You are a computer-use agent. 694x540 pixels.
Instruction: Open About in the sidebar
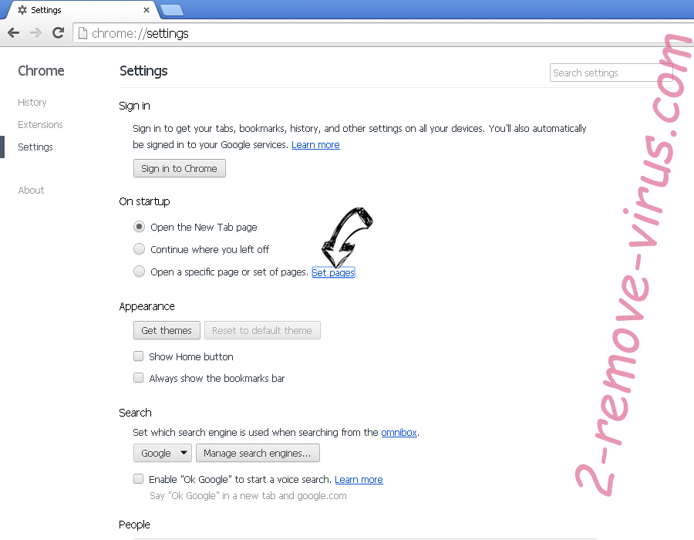[31, 190]
